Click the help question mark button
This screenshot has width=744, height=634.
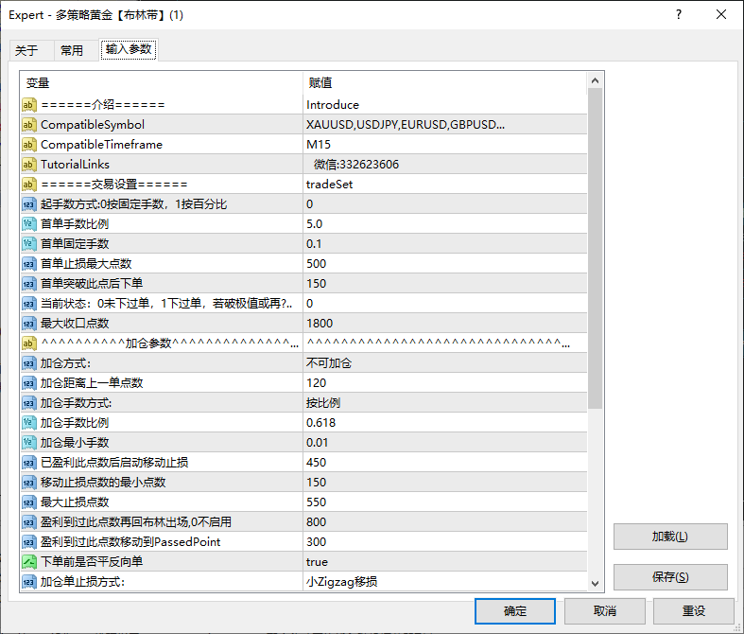pos(678,14)
